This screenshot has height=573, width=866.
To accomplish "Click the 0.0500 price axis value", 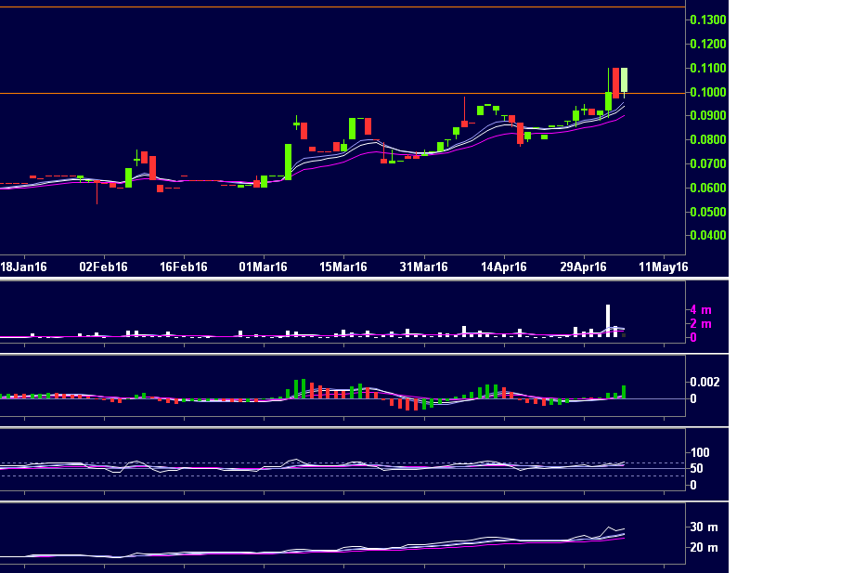I will tap(708, 212).
